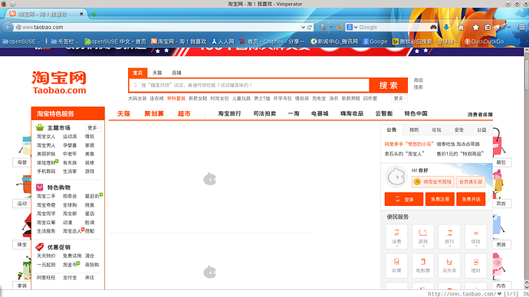
Task: Click the orange 搜索 search button
Action: pos(389,85)
